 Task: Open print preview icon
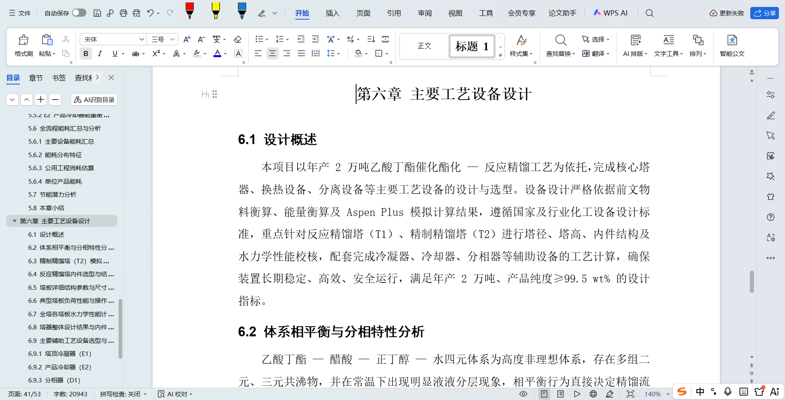[x=137, y=13]
